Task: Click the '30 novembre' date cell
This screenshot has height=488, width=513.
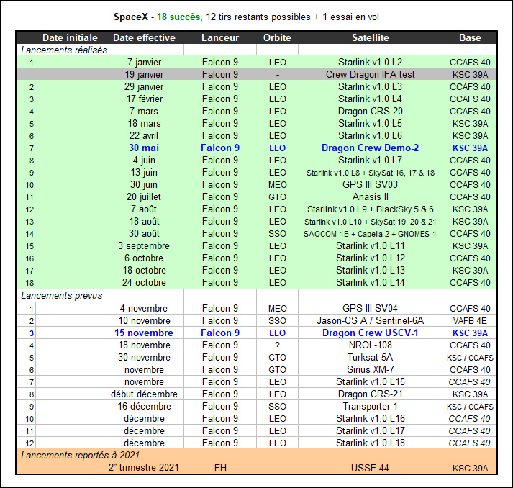Action: (x=145, y=358)
